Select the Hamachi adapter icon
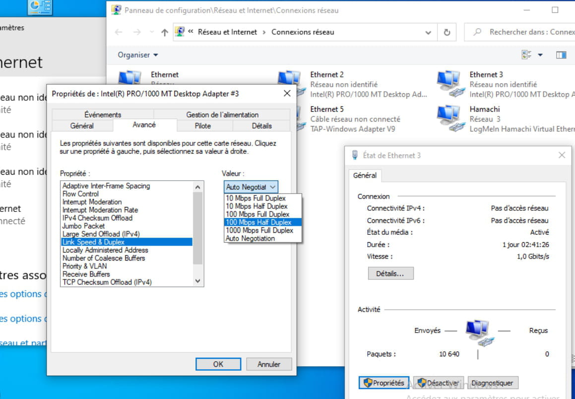The image size is (575, 399). tap(450, 118)
